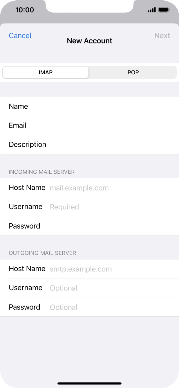Select the IMAP account type

click(x=46, y=72)
